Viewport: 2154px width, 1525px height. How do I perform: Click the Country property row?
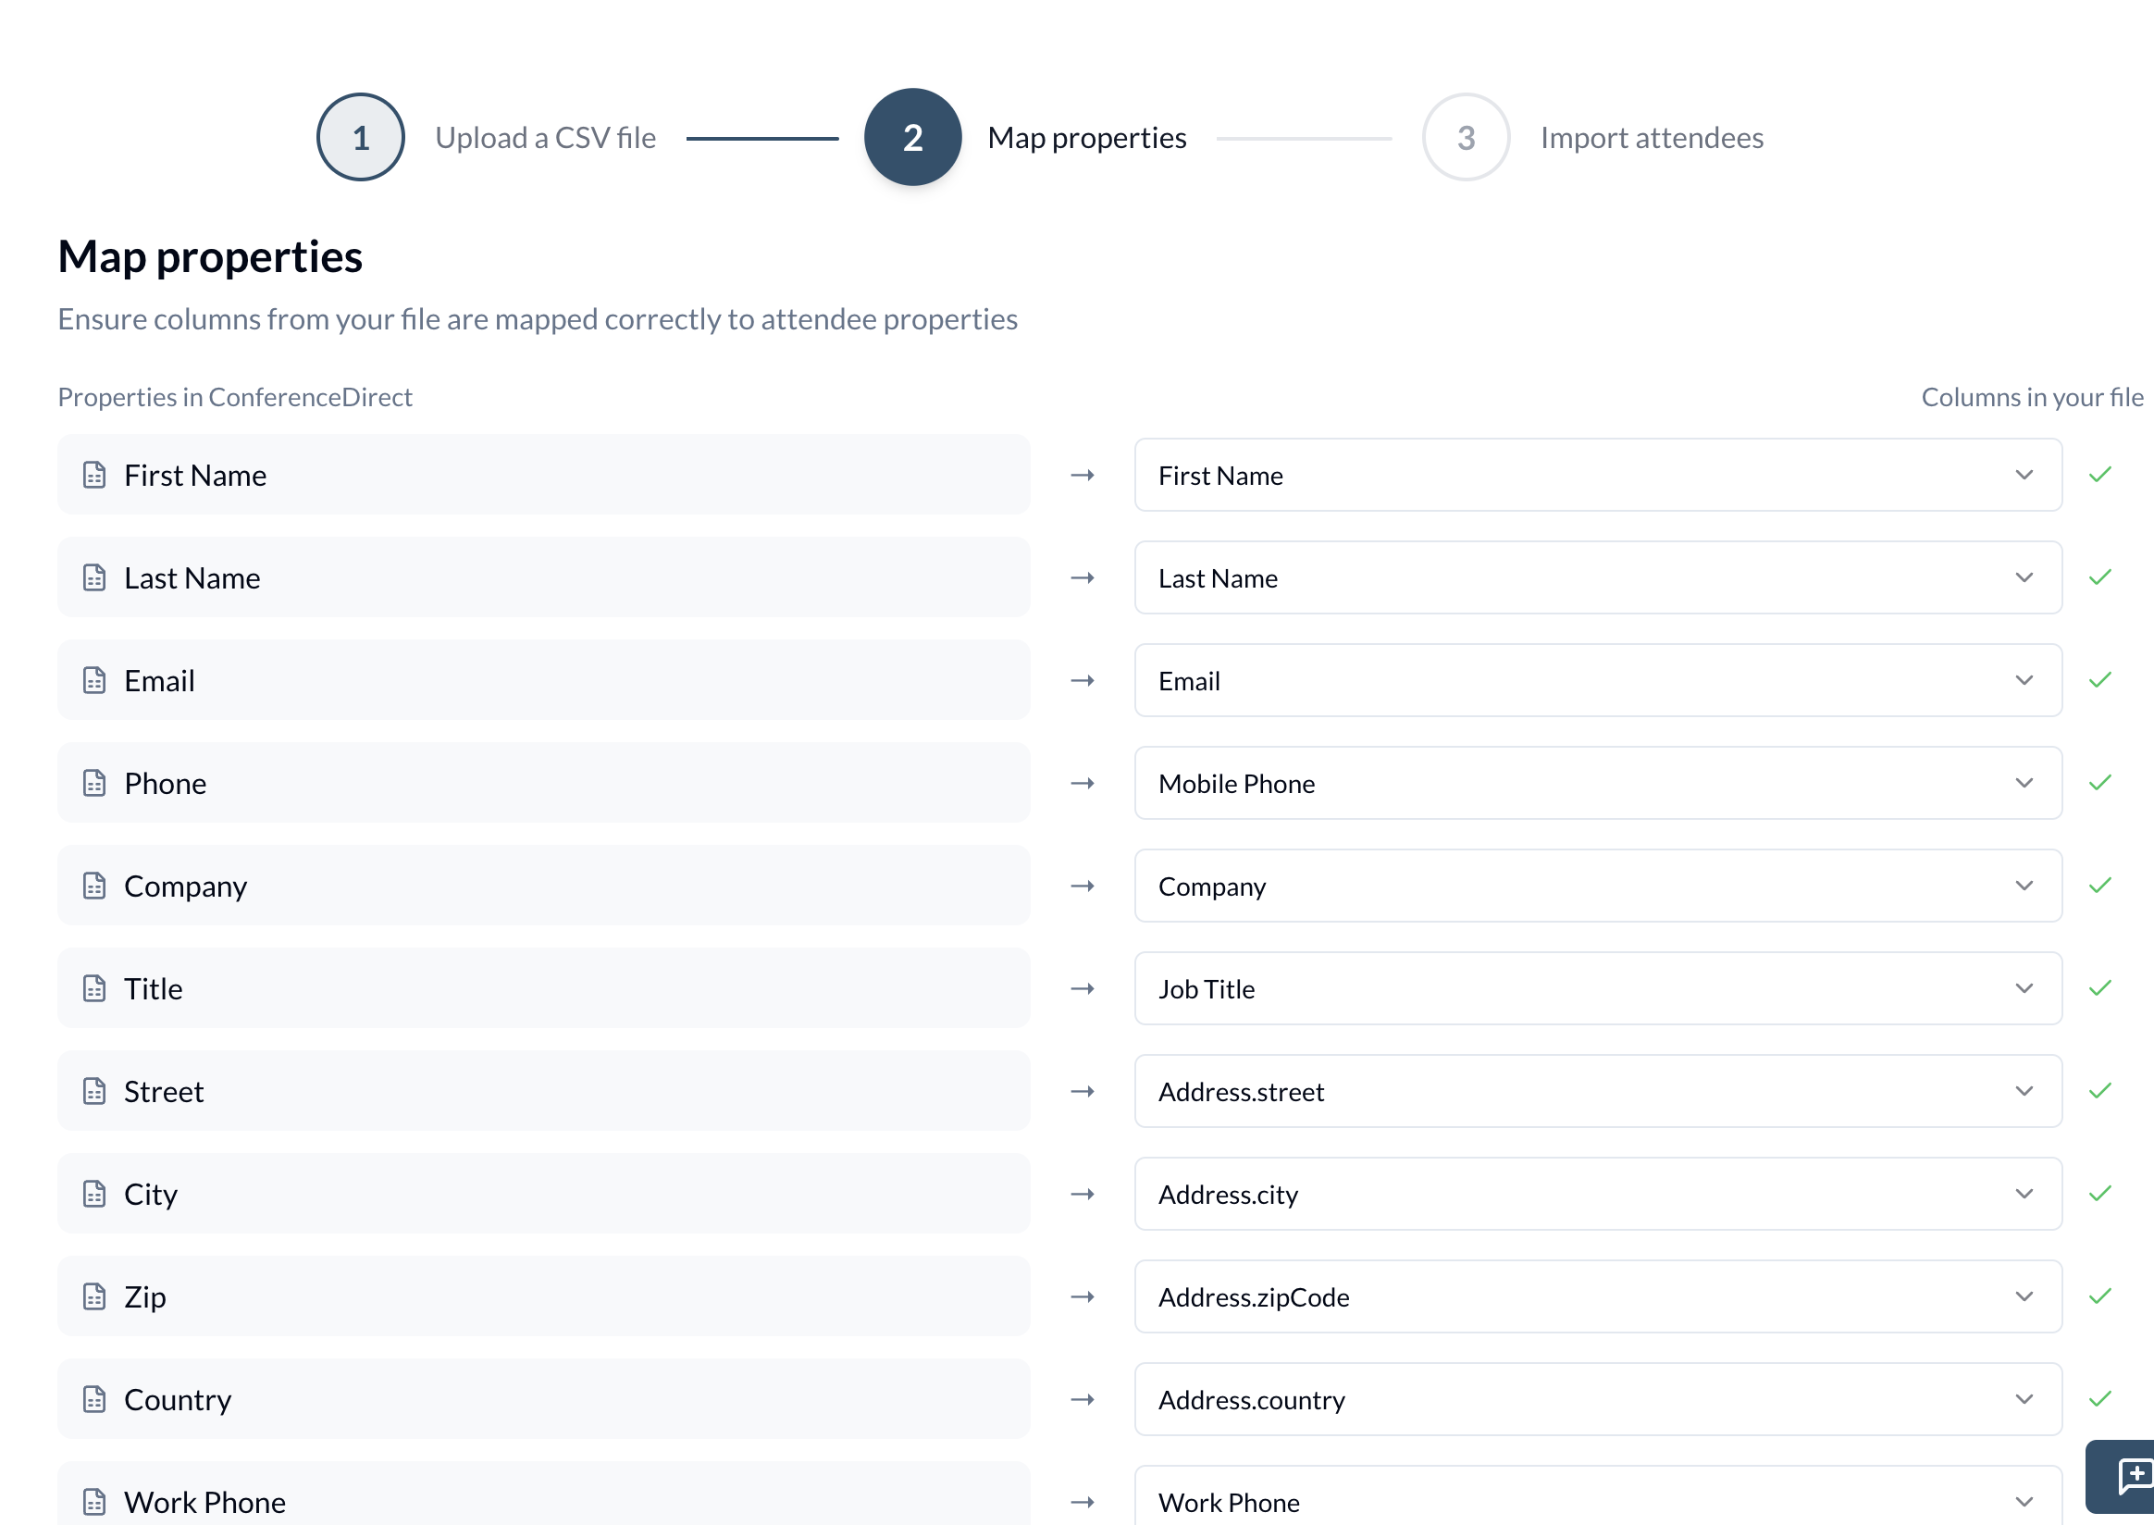(x=544, y=1399)
